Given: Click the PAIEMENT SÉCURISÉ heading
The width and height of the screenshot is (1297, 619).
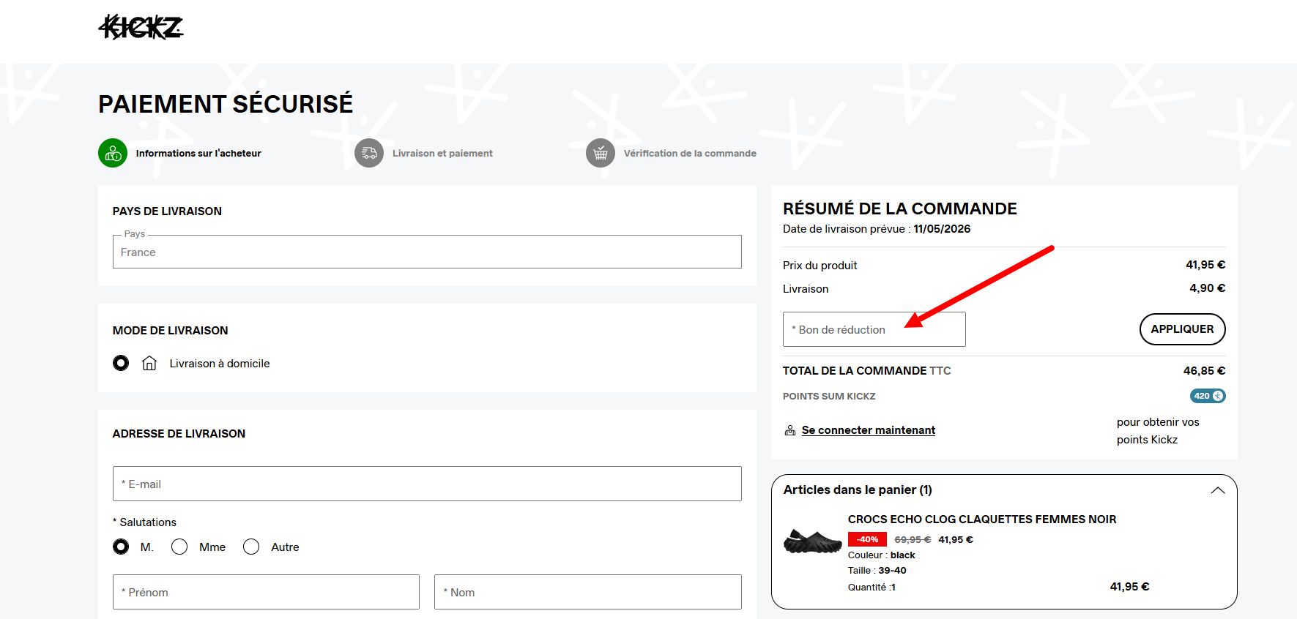Looking at the screenshot, I should coord(226,104).
